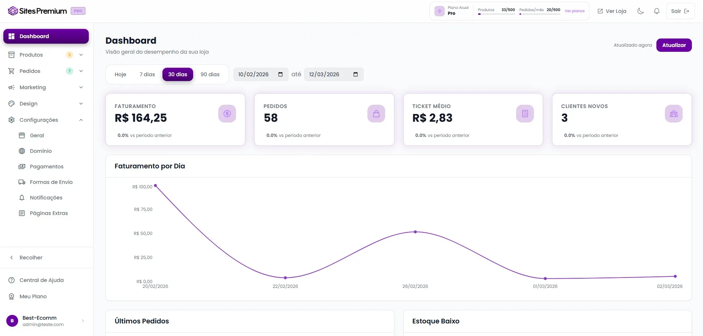Collapse the sidebar with Recolher
Screen dimensions: 703x336
coord(31,258)
